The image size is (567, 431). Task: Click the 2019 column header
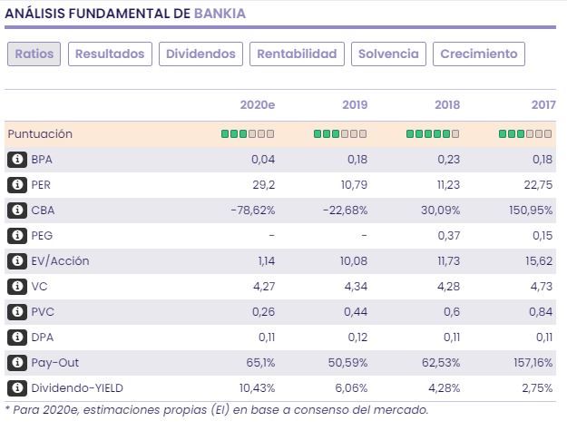point(355,105)
